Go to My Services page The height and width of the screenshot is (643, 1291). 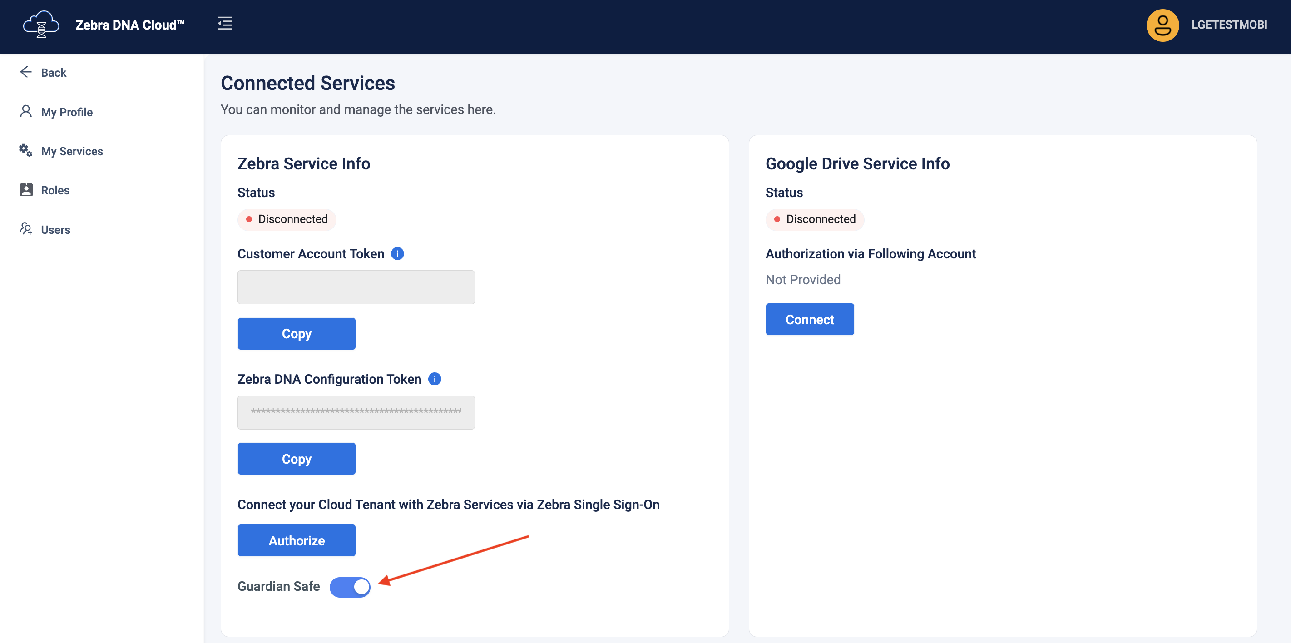point(72,151)
